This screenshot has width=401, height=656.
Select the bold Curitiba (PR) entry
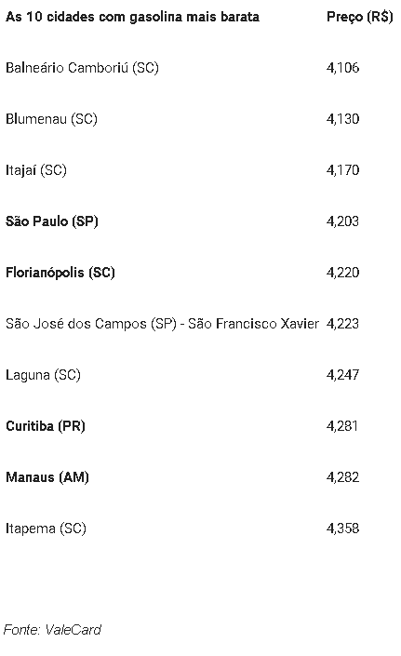pos(46,426)
